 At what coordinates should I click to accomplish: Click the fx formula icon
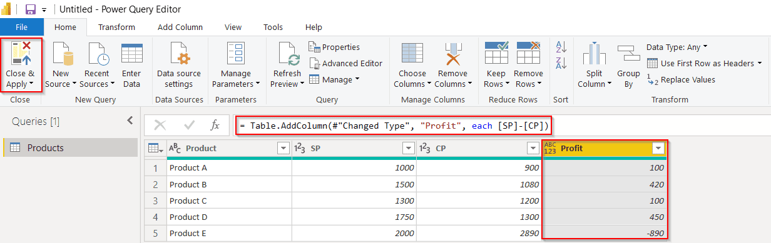point(215,125)
